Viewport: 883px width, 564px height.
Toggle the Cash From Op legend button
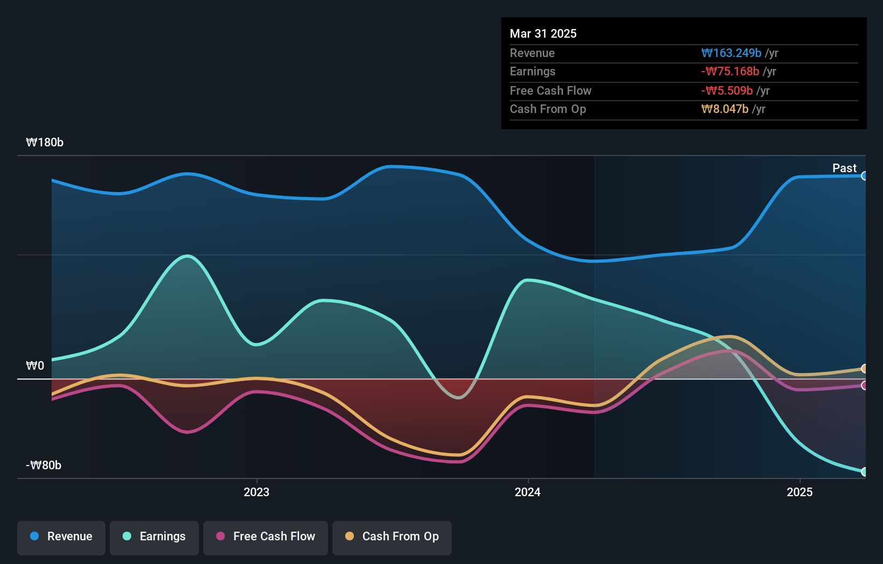(x=392, y=538)
